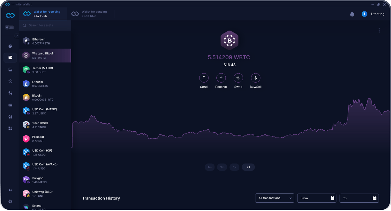Select Ethereum in the asset list

45,41
